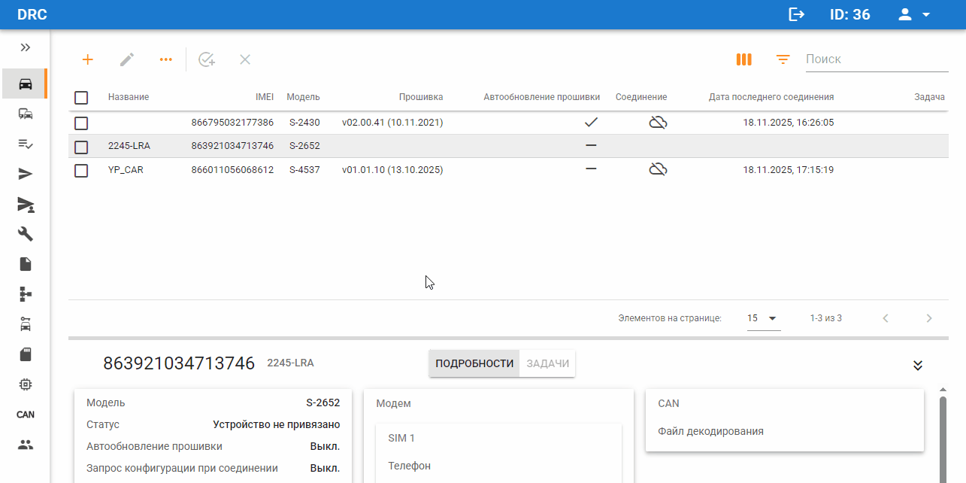Click the document icon in the sidebar

[25, 264]
